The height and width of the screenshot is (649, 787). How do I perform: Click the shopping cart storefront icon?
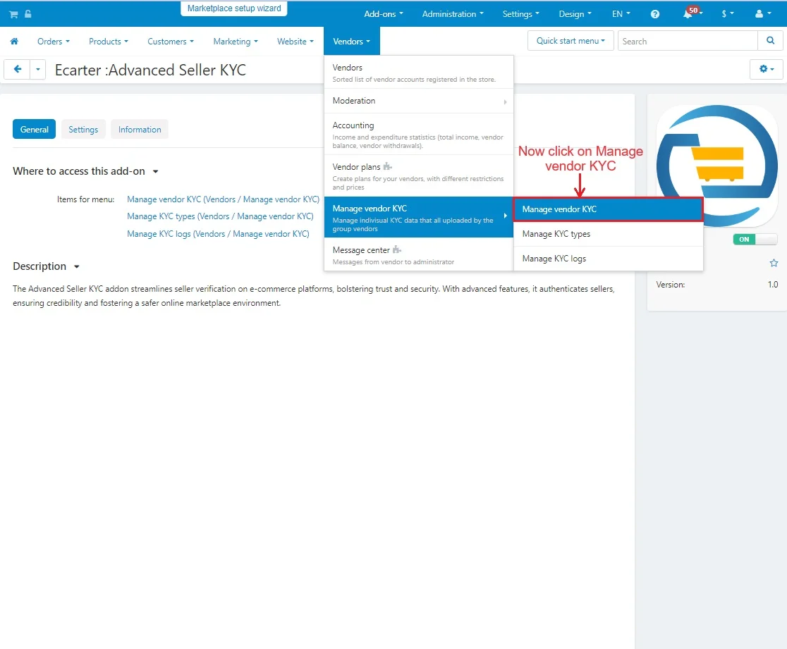click(x=13, y=14)
